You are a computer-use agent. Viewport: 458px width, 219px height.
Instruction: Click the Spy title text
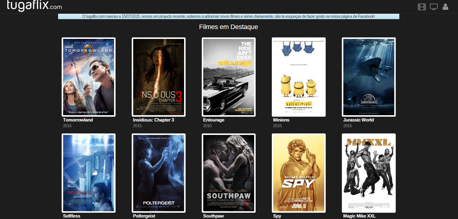tap(277, 216)
